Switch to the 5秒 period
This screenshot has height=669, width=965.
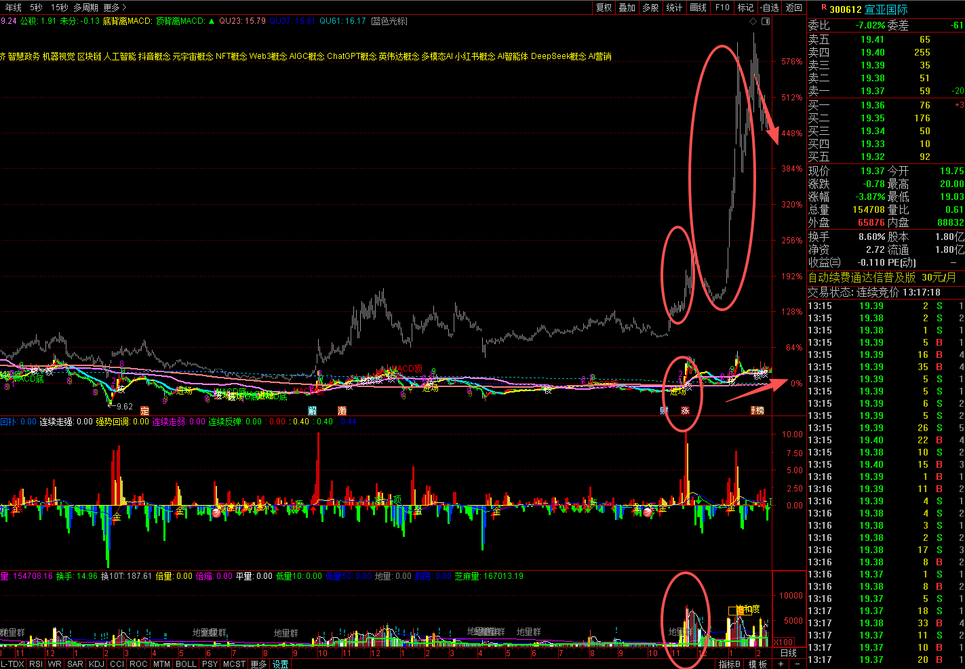[36, 7]
